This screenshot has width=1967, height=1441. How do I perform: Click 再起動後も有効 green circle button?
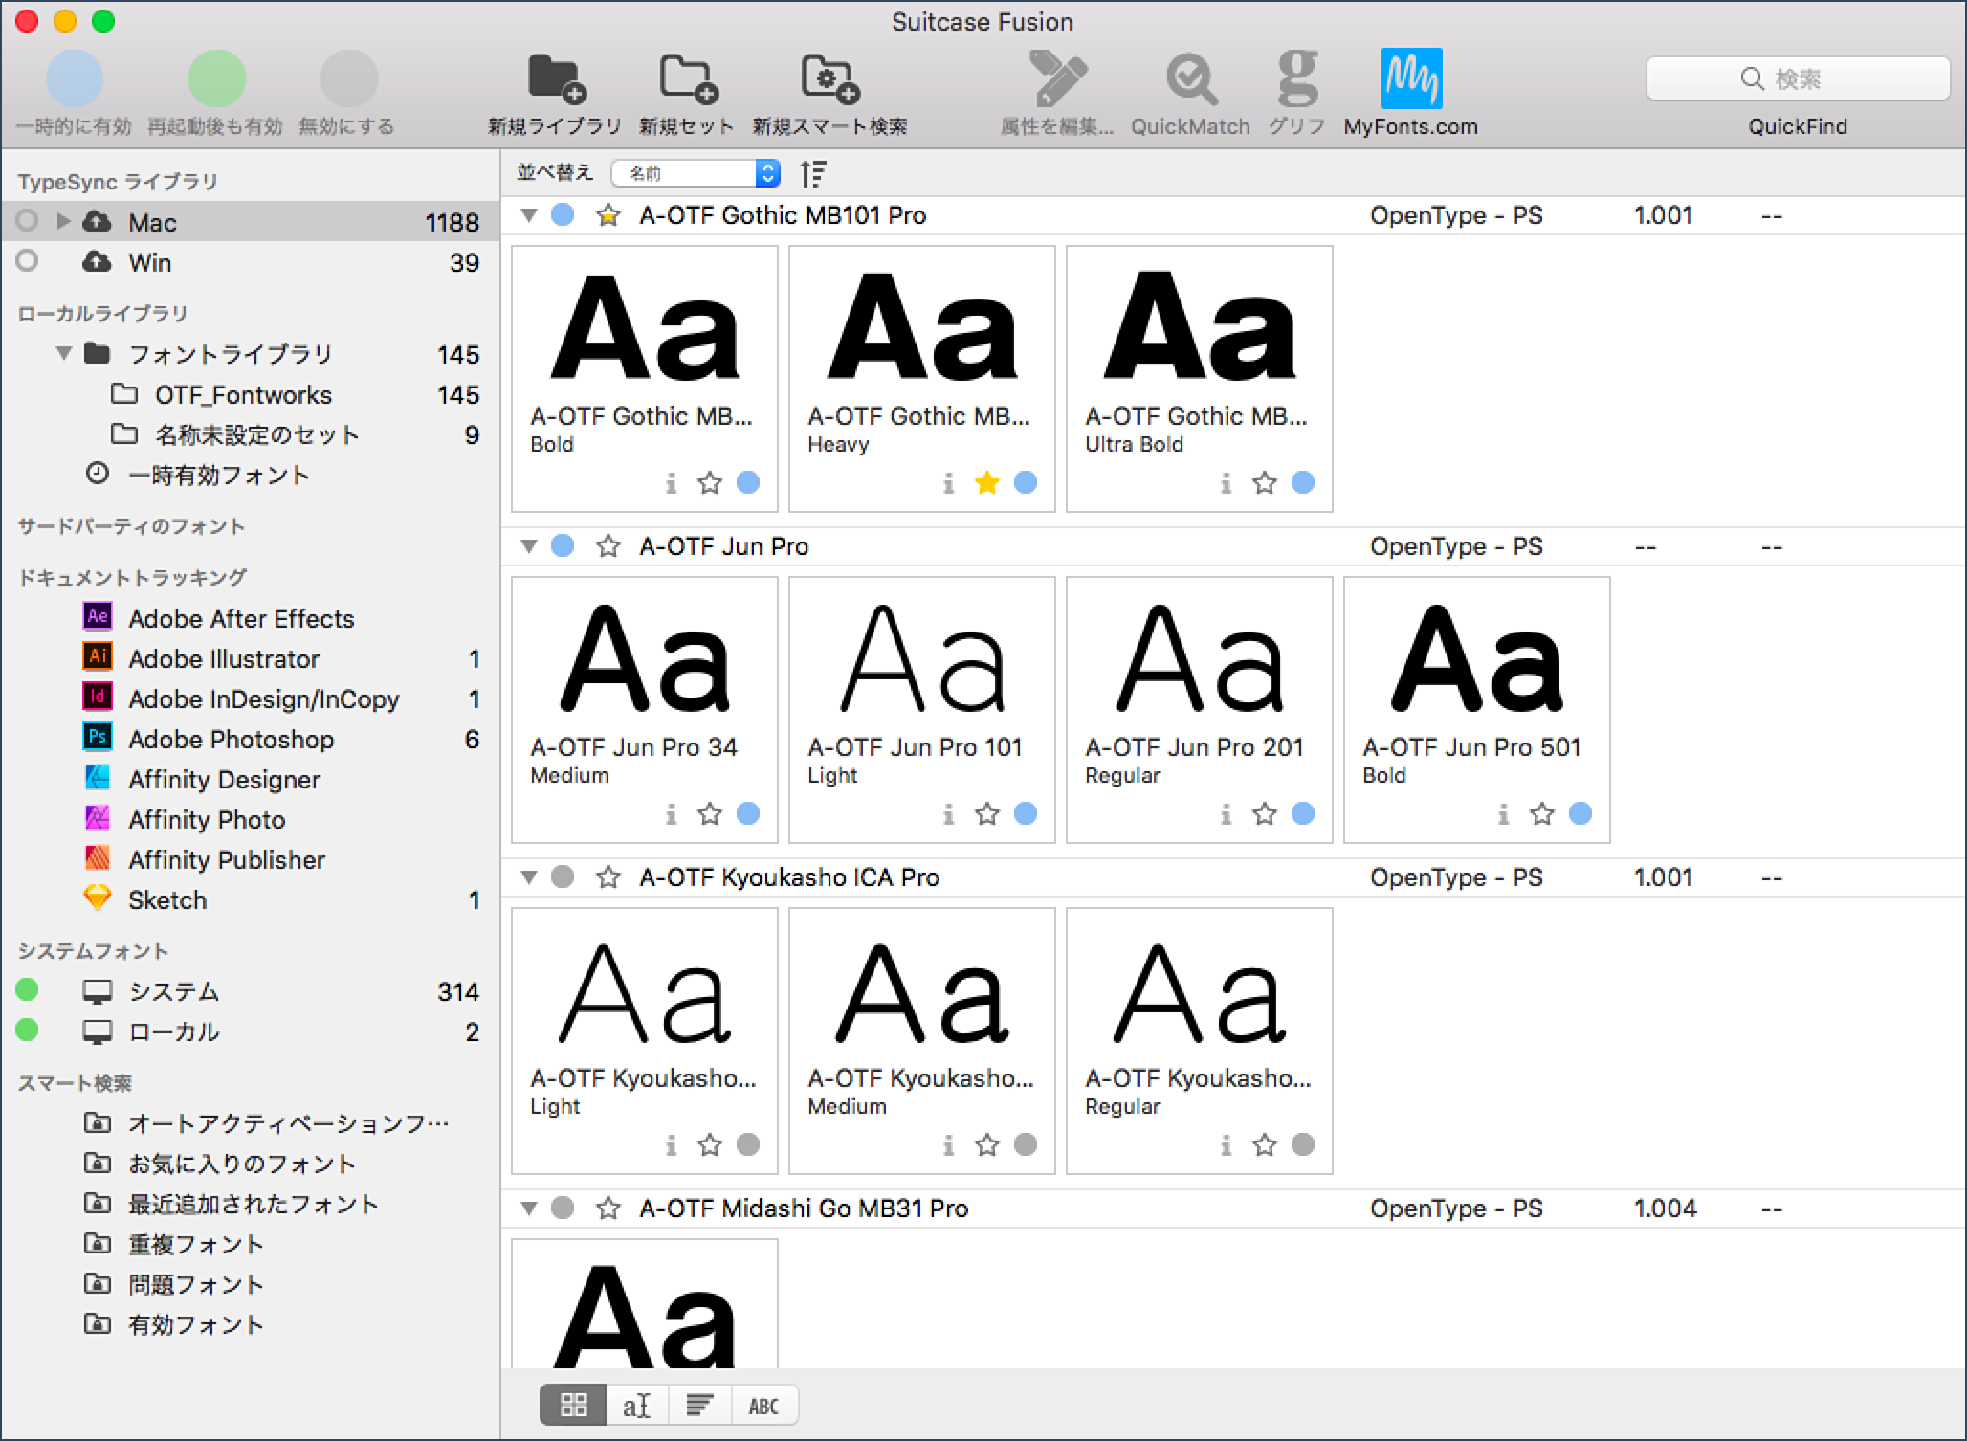pos(216,78)
